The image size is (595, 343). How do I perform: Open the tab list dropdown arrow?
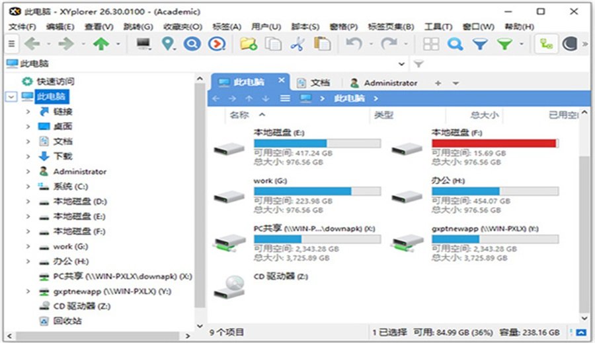(x=456, y=83)
